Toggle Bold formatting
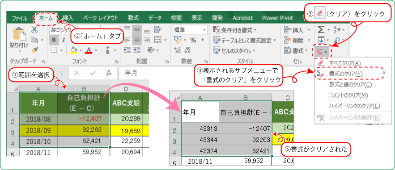The width and height of the screenshot is (395, 170). tap(54, 40)
